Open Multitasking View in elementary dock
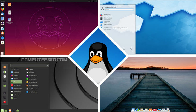 click(x=133, y=110)
